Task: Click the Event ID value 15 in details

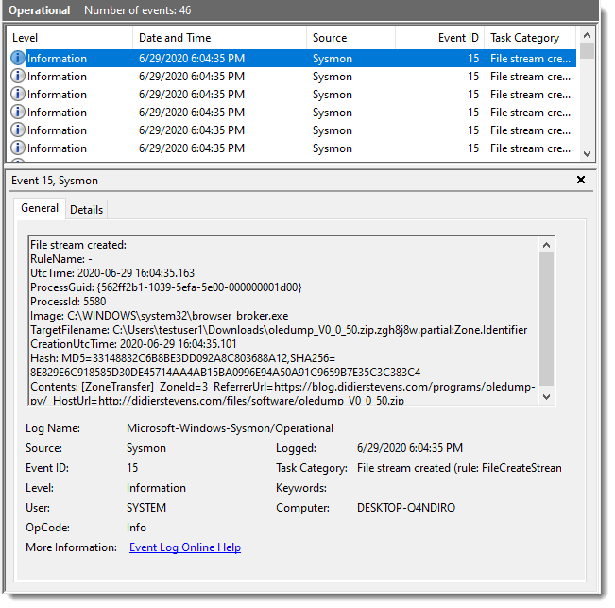Action: click(132, 468)
